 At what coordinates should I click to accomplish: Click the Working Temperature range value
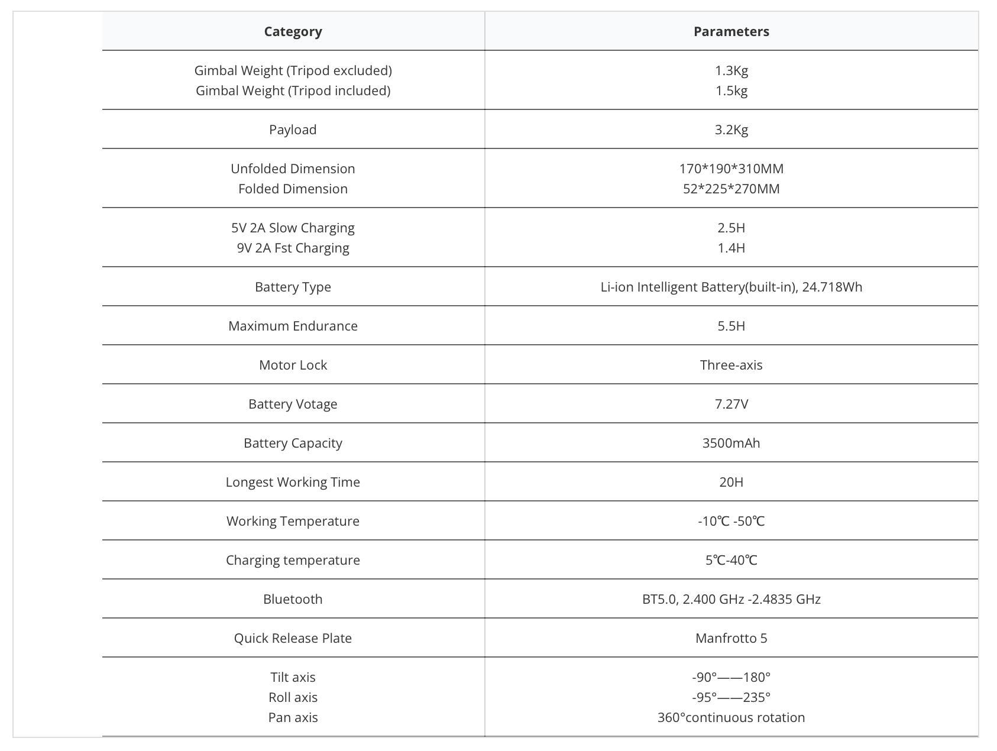731,521
